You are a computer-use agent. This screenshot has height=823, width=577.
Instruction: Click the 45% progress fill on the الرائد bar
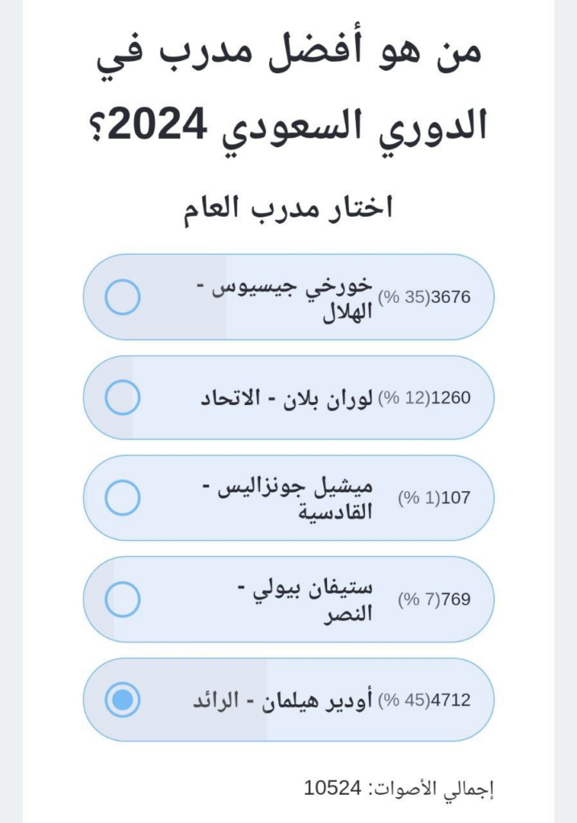[x=185, y=723]
